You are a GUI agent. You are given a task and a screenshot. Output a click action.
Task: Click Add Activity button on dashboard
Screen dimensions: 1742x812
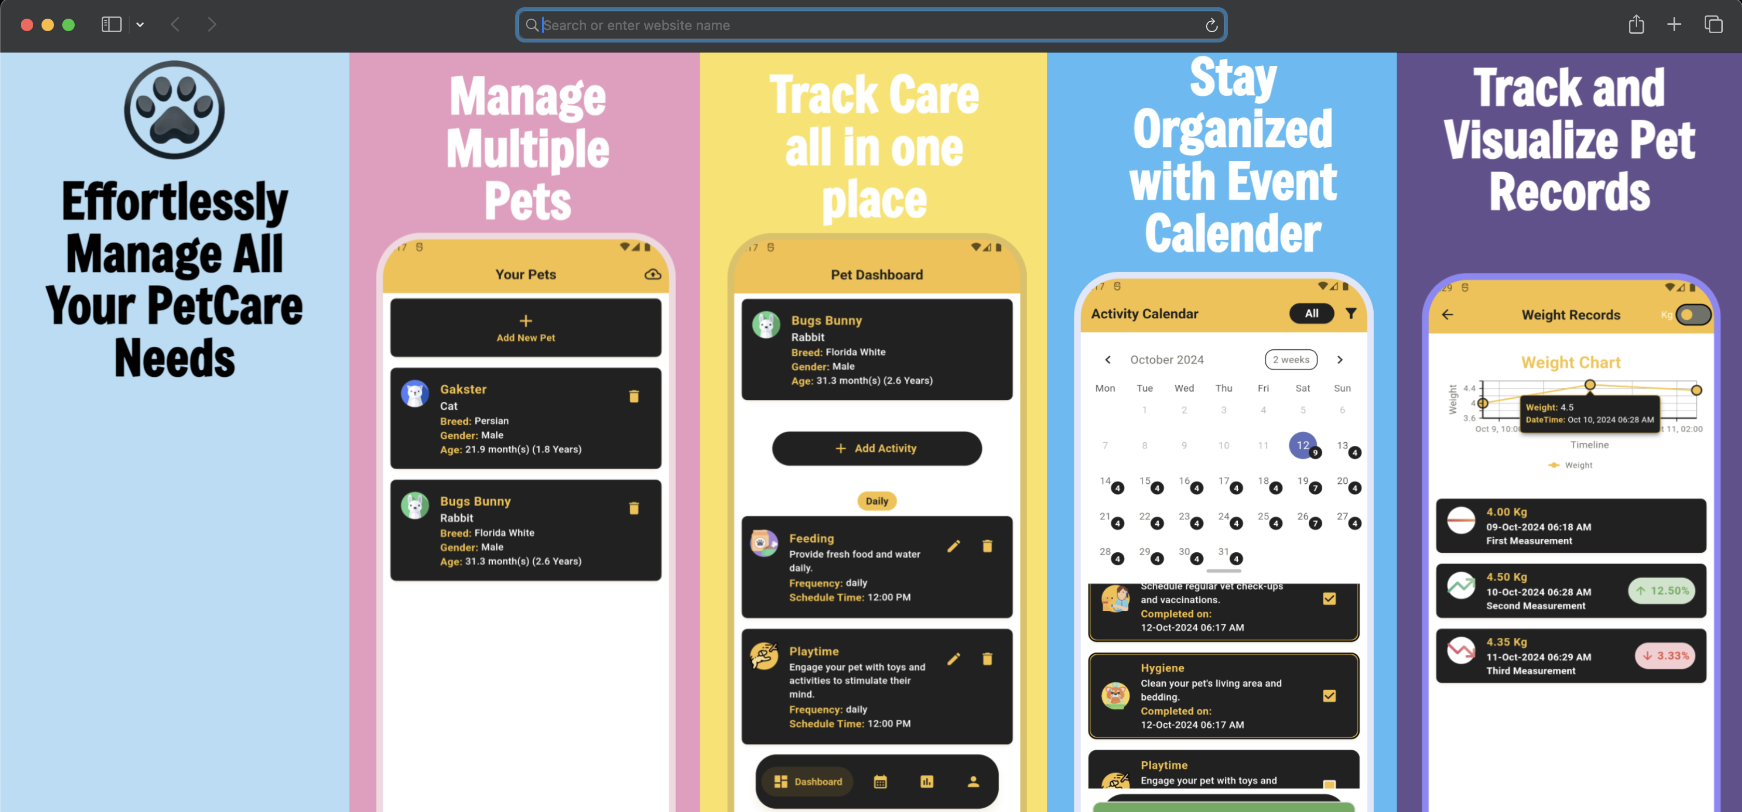876,447
